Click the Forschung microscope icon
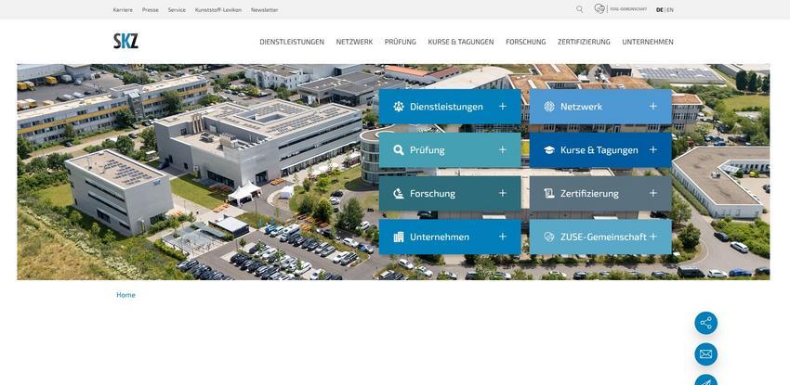The height and width of the screenshot is (385, 790). click(x=399, y=194)
